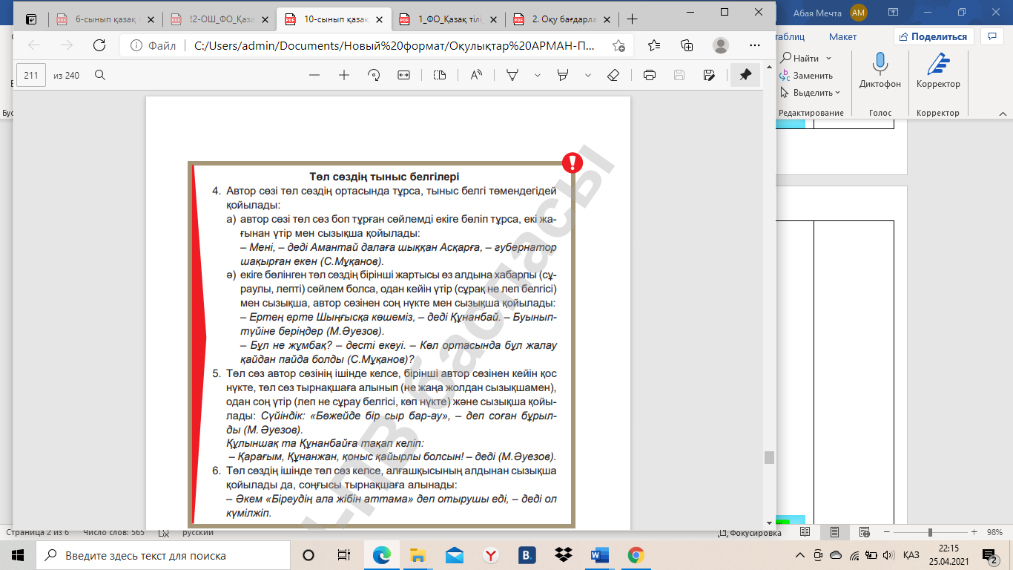Click the Диктофон microphone icon in Word

click(x=880, y=65)
